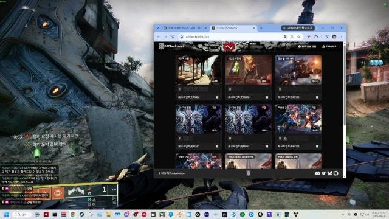Reload the d2checkpoint.com page
Viewport: 389px width, 219px height.
(x=173, y=36)
